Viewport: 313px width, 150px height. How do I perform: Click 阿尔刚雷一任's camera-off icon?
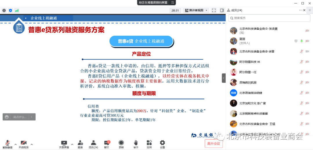(x=307, y=72)
